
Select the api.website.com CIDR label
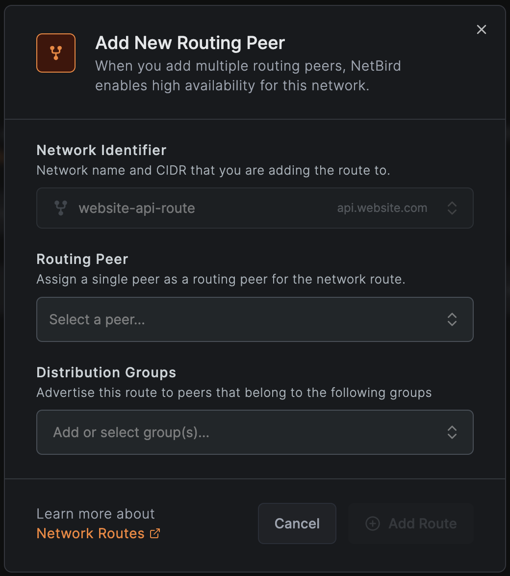pyautogui.click(x=382, y=208)
